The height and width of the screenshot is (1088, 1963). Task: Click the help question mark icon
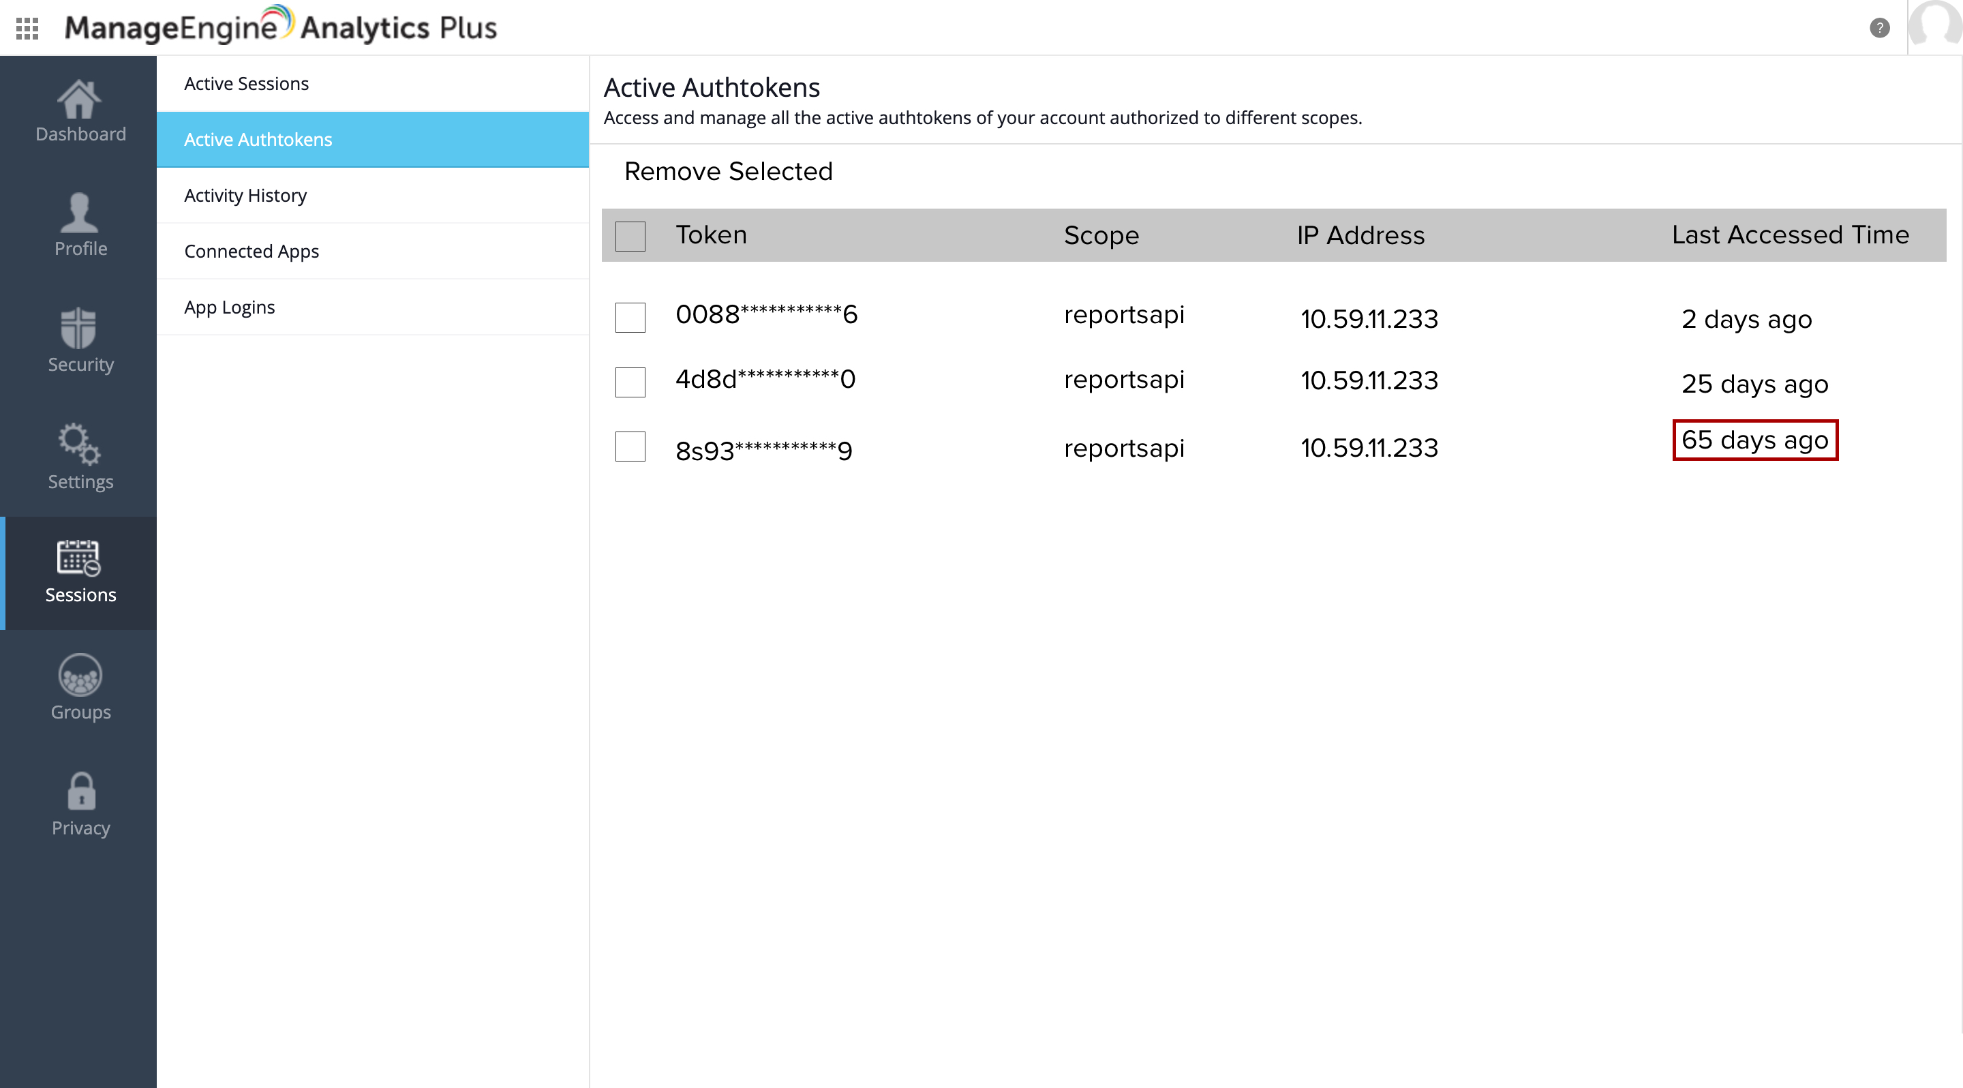[1879, 28]
